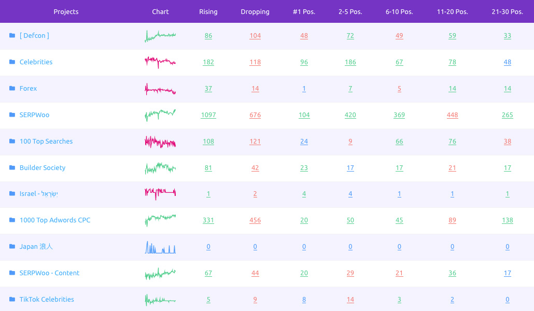Screen dimensions: 534x311
Task: Sort by the Rising column header
Action: pyautogui.click(x=208, y=11)
